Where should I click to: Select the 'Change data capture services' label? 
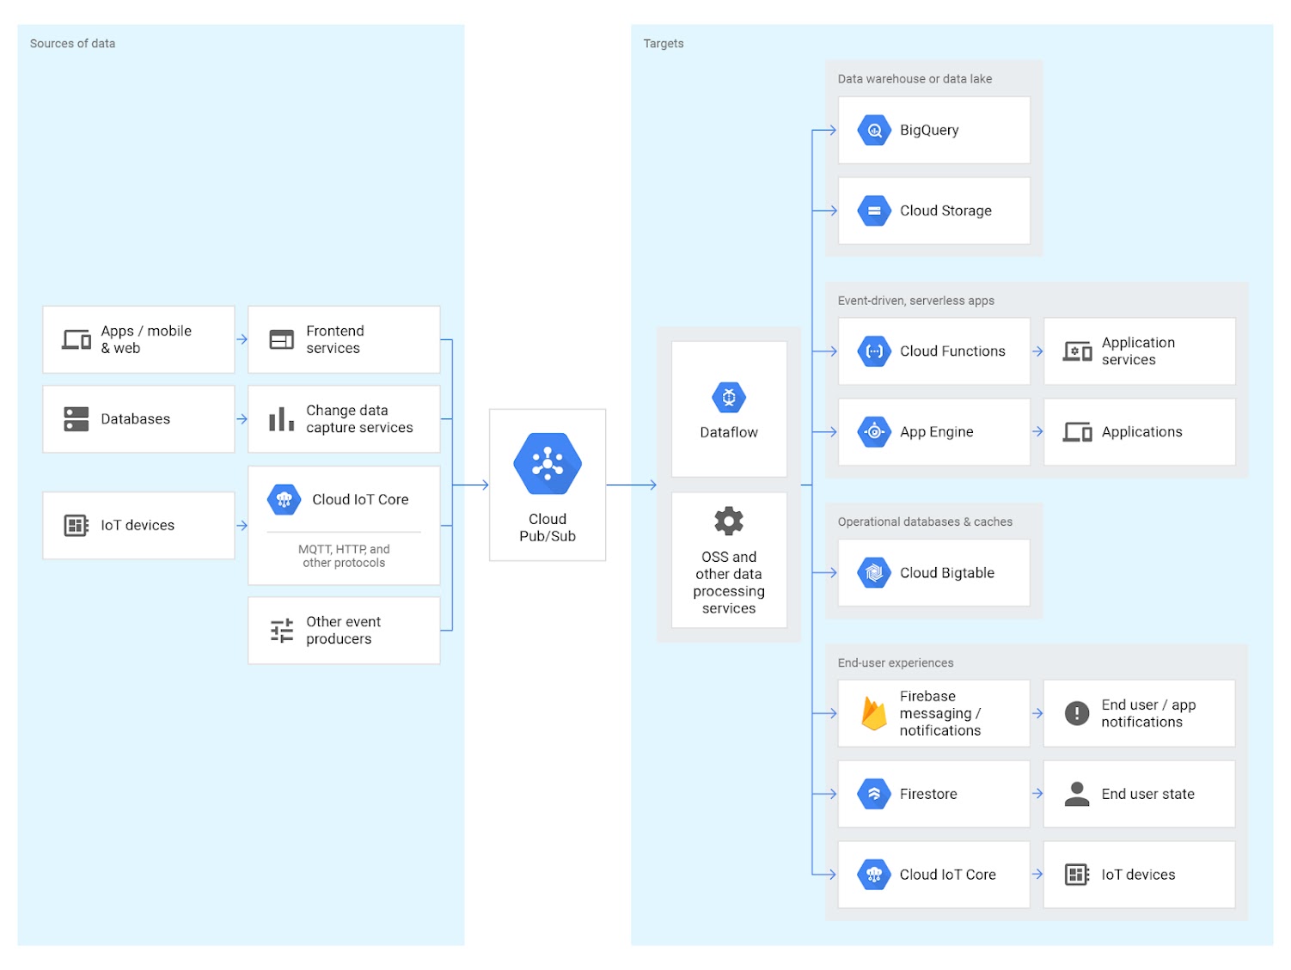pyautogui.click(x=359, y=419)
